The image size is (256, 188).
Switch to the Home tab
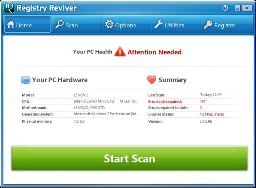(x=27, y=25)
